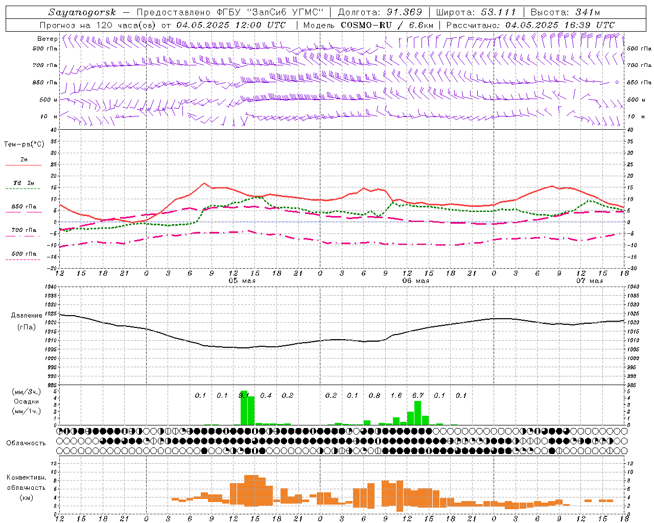Click the '(км)' unit under convective cloudiness
Screen dimensions: 654x523
27,497
